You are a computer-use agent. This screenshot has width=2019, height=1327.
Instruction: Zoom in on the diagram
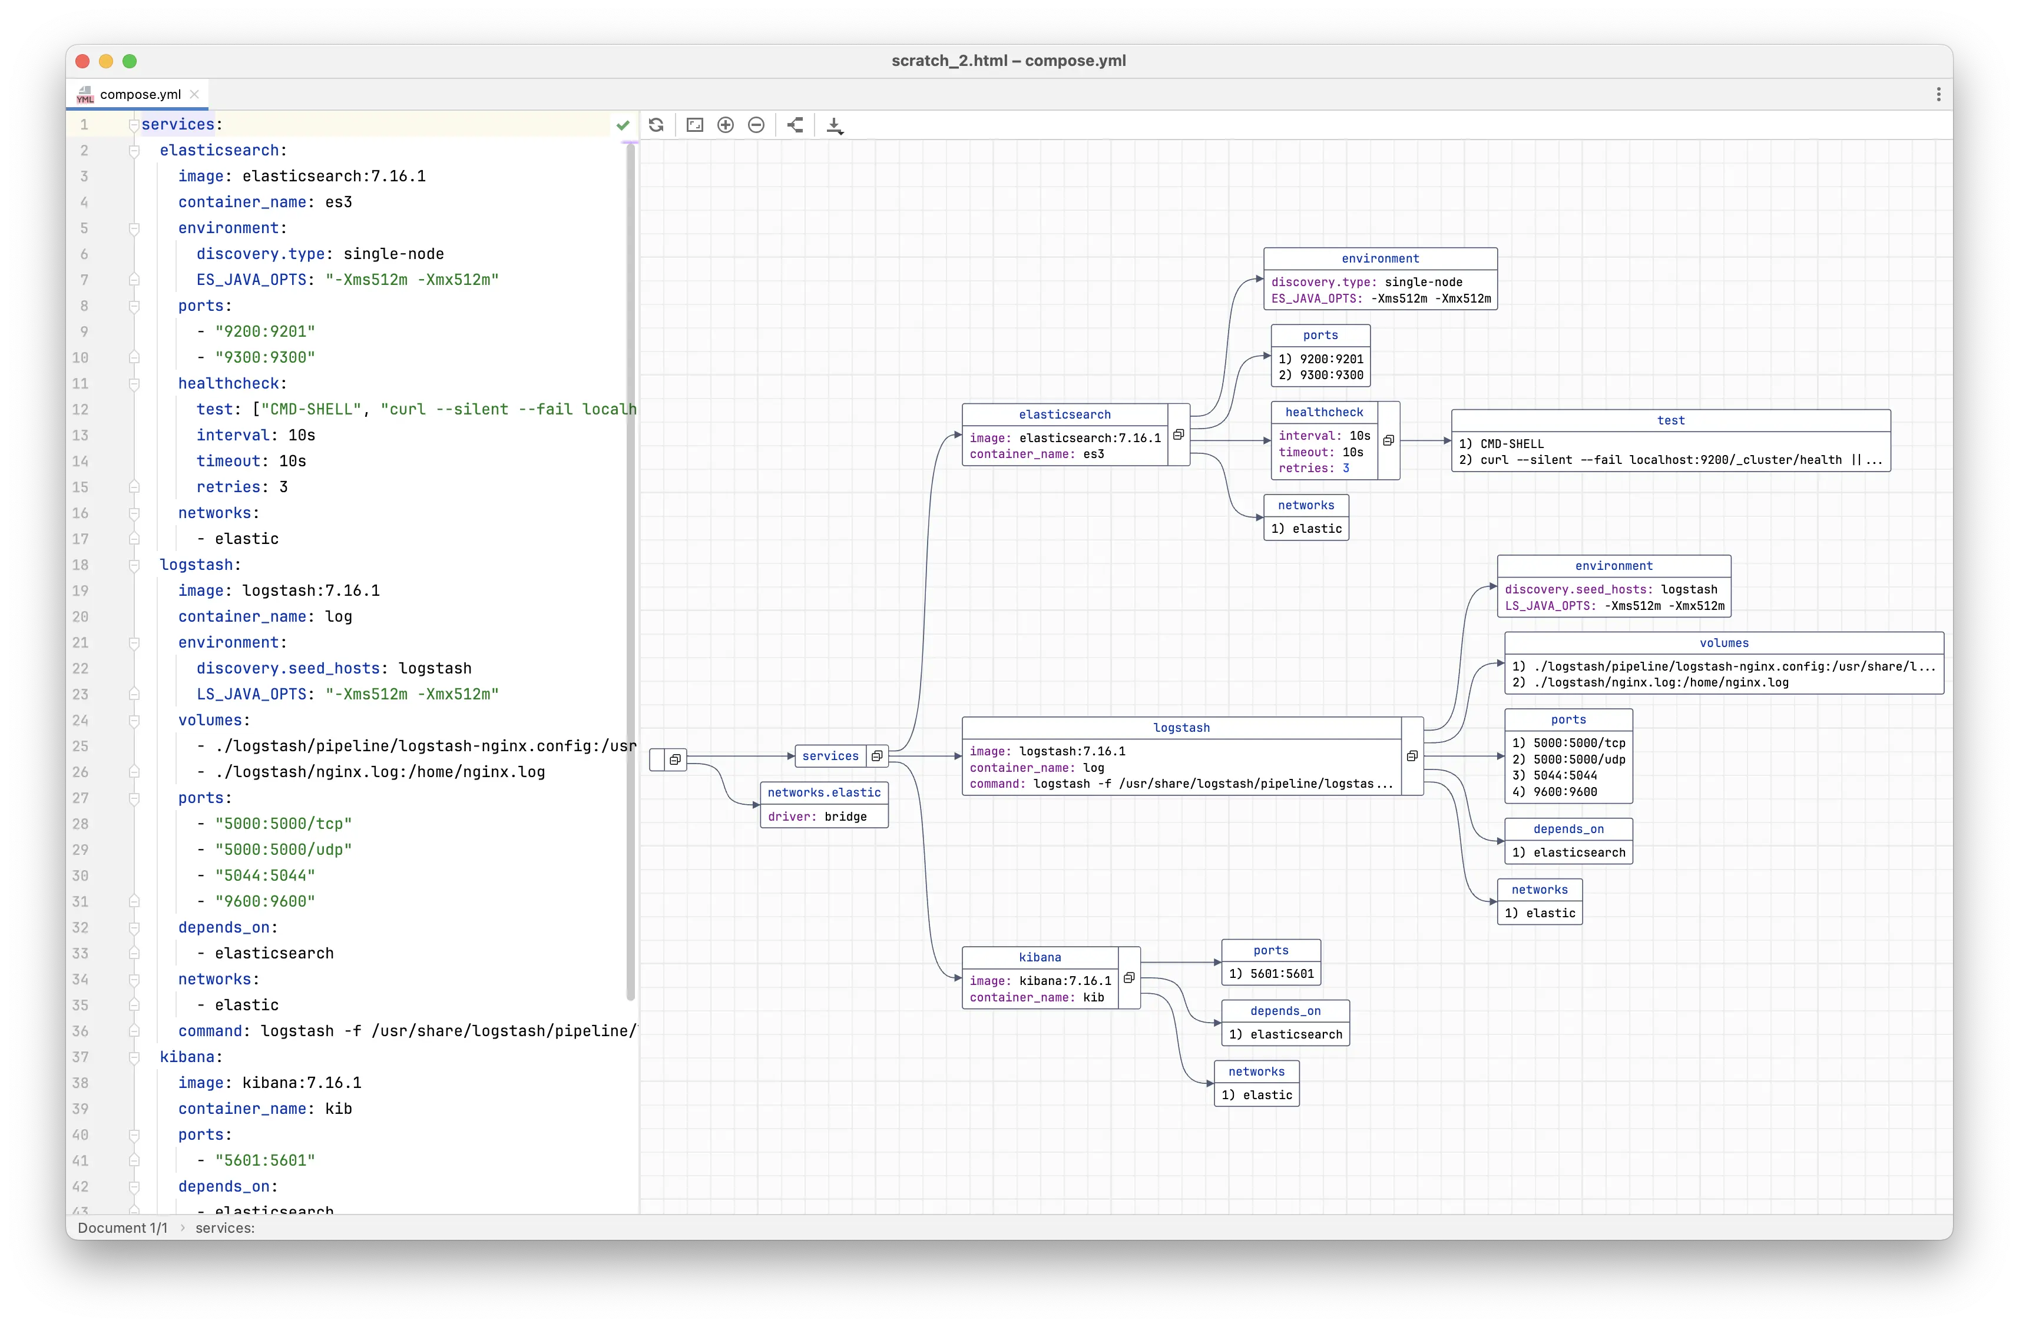(x=725, y=125)
